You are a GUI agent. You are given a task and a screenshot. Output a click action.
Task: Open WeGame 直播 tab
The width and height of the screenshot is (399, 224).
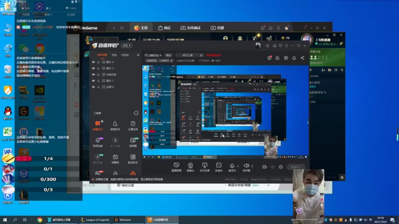pos(217,28)
